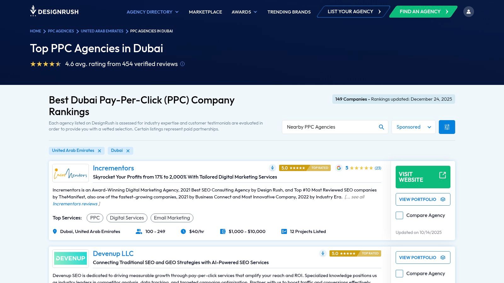Click the external-link icon on Visit Website
Image resolution: width=504 pixels, height=283 pixels.
442,175
